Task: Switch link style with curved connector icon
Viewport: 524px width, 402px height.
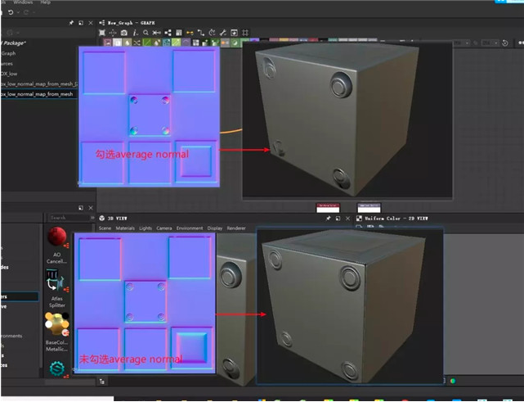Action: pos(201,33)
